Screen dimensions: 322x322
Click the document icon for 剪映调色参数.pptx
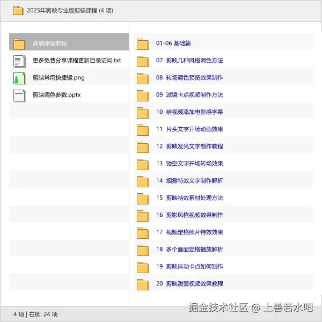(x=19, y=96)
